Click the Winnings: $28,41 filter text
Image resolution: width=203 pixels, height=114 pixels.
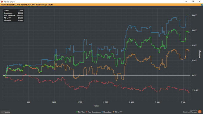point(46,5)
